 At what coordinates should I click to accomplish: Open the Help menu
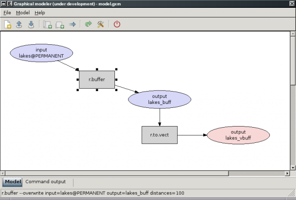(x=39, y=12)
